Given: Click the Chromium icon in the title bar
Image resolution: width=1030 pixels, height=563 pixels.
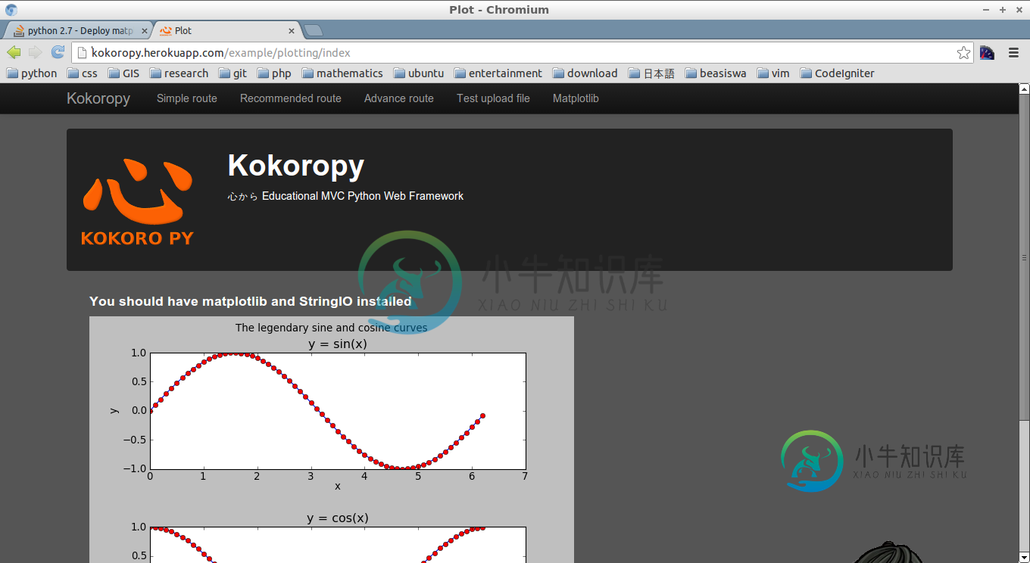Looking at the screenshot, I should click(x=10, y=10).
